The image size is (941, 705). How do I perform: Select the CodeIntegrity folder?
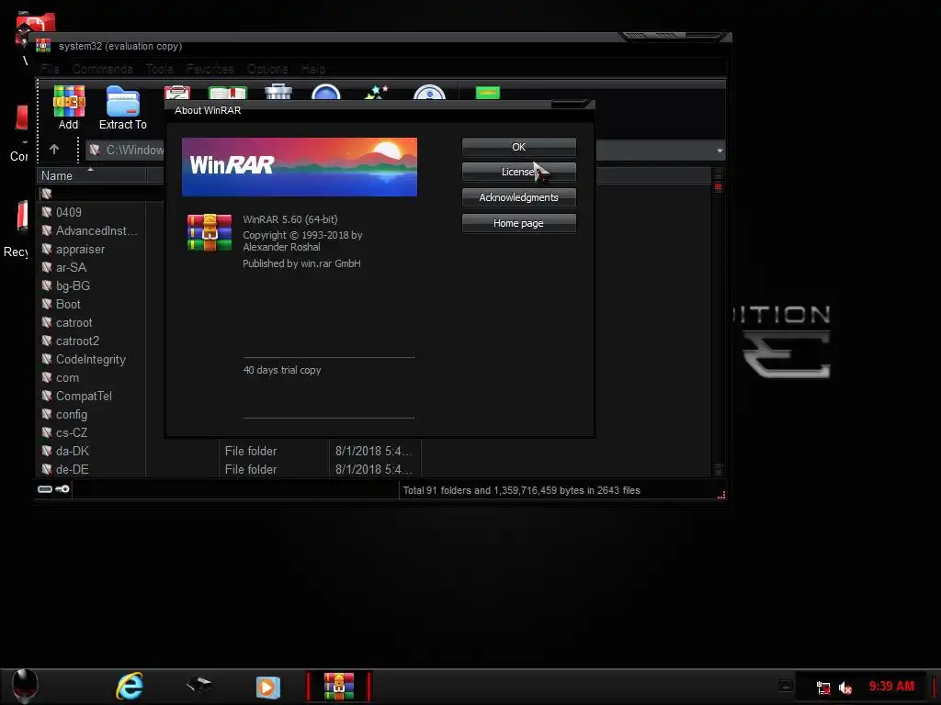click(x=91, y=360)
